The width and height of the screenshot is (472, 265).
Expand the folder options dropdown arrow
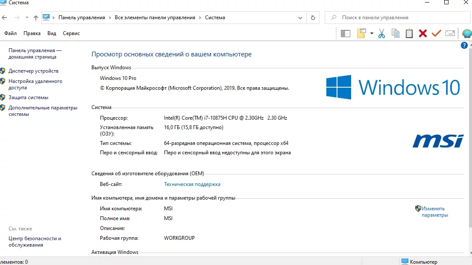pos(372,33)
